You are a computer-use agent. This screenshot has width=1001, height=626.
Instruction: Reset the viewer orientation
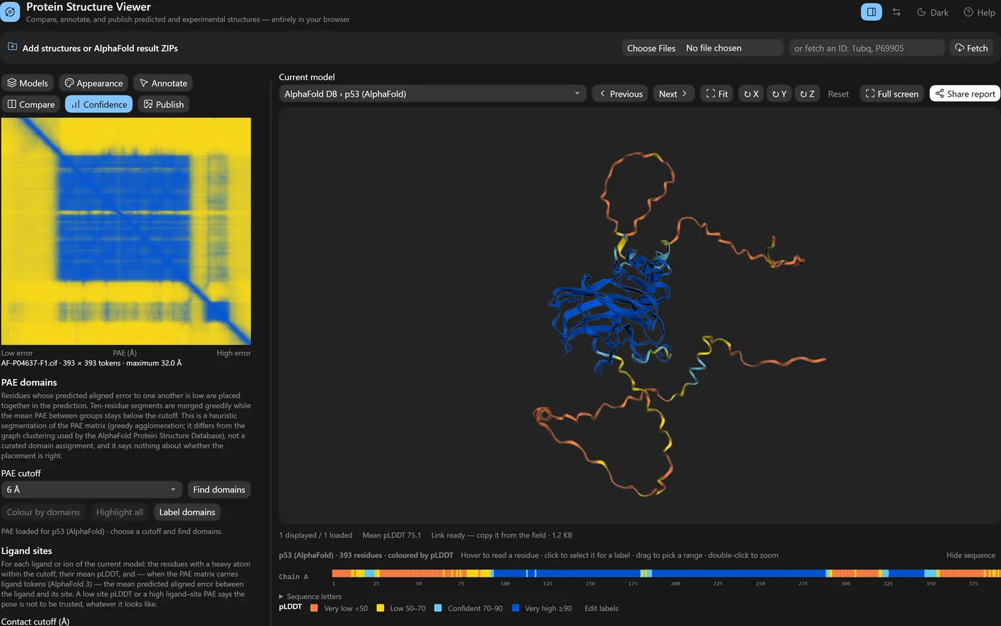pos(838,94)
